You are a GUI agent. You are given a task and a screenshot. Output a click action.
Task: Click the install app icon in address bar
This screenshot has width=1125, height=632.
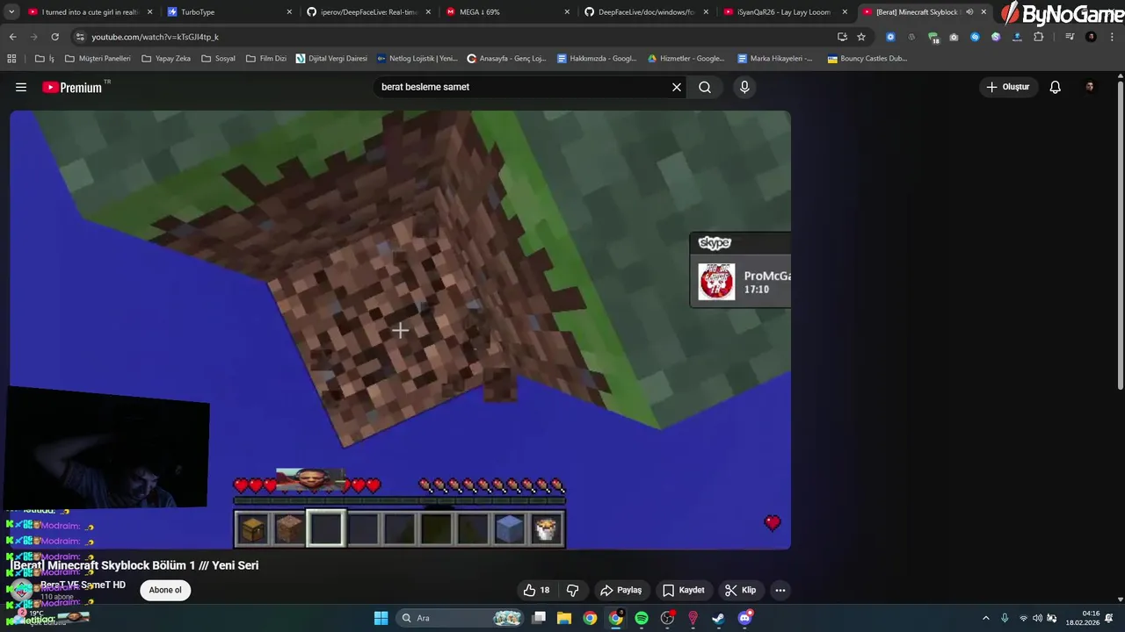[x=842, y=37]
